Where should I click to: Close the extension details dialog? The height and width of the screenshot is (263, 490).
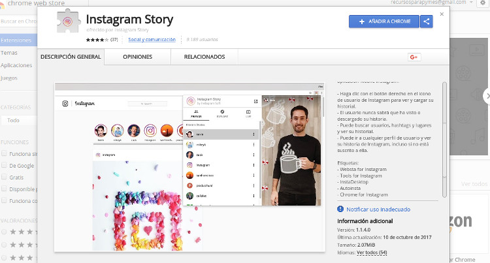pos(442,14)
